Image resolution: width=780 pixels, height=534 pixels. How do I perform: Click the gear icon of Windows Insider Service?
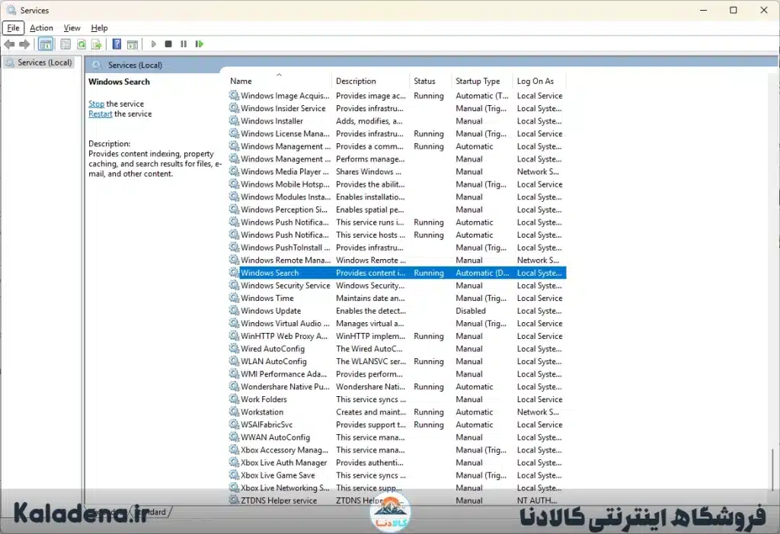234,108
